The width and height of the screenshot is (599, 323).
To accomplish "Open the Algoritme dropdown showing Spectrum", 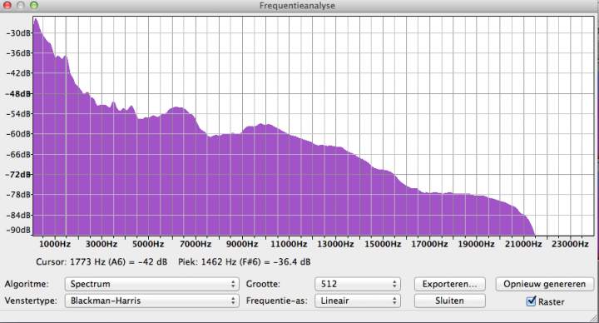I will pos(152,284).
